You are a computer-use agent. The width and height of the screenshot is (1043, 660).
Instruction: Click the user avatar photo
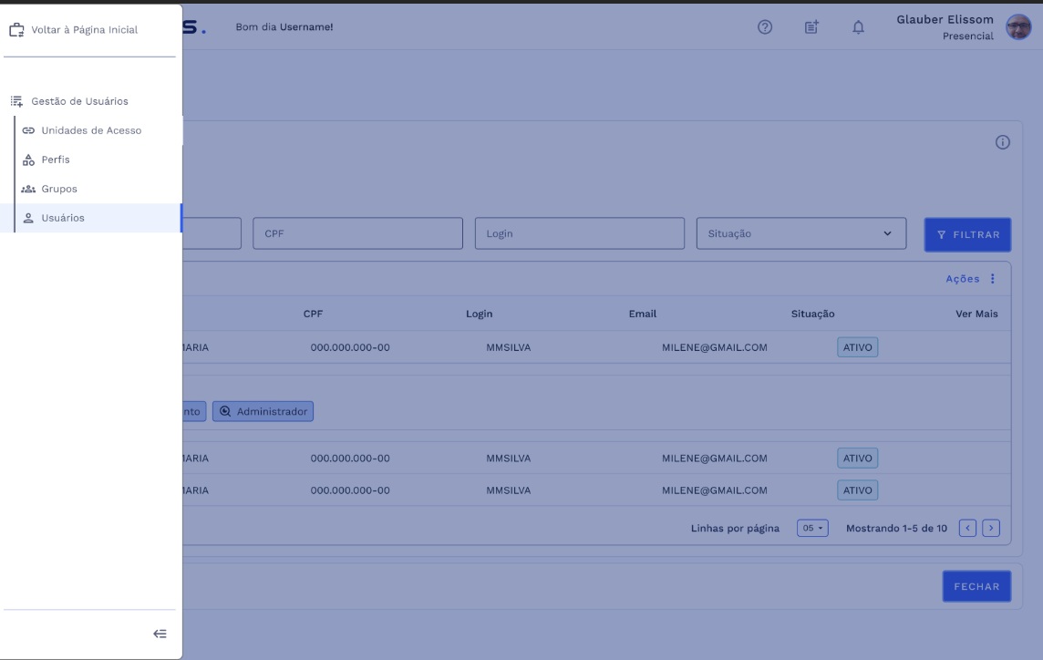(1017, 27)
